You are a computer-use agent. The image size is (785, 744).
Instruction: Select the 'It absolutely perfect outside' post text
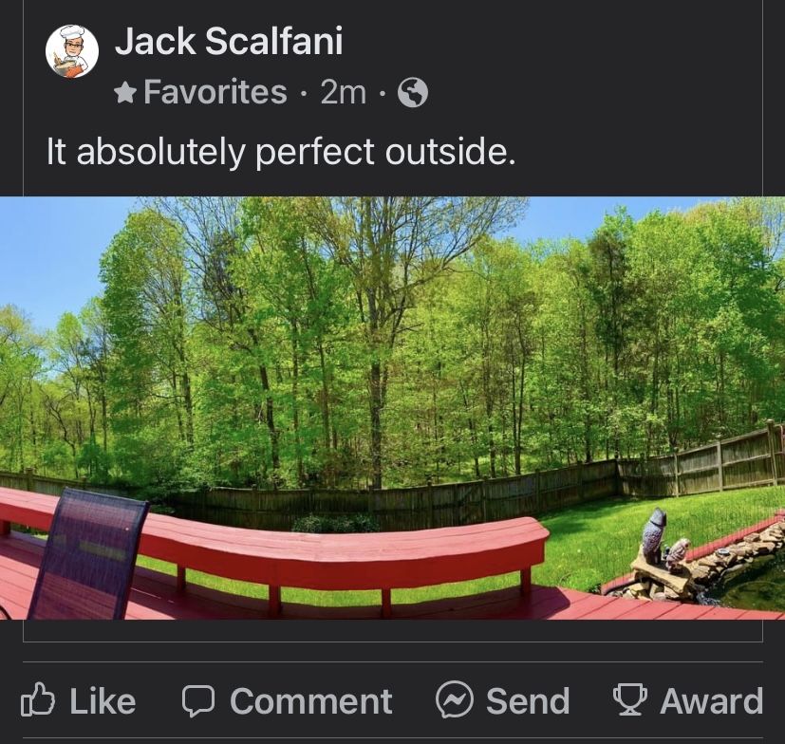(x=281, y=152)
